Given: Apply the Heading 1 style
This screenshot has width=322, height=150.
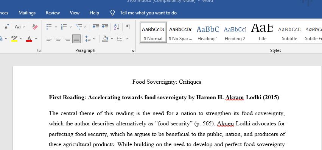Looking at the screenshot, I should coord(208,32).
